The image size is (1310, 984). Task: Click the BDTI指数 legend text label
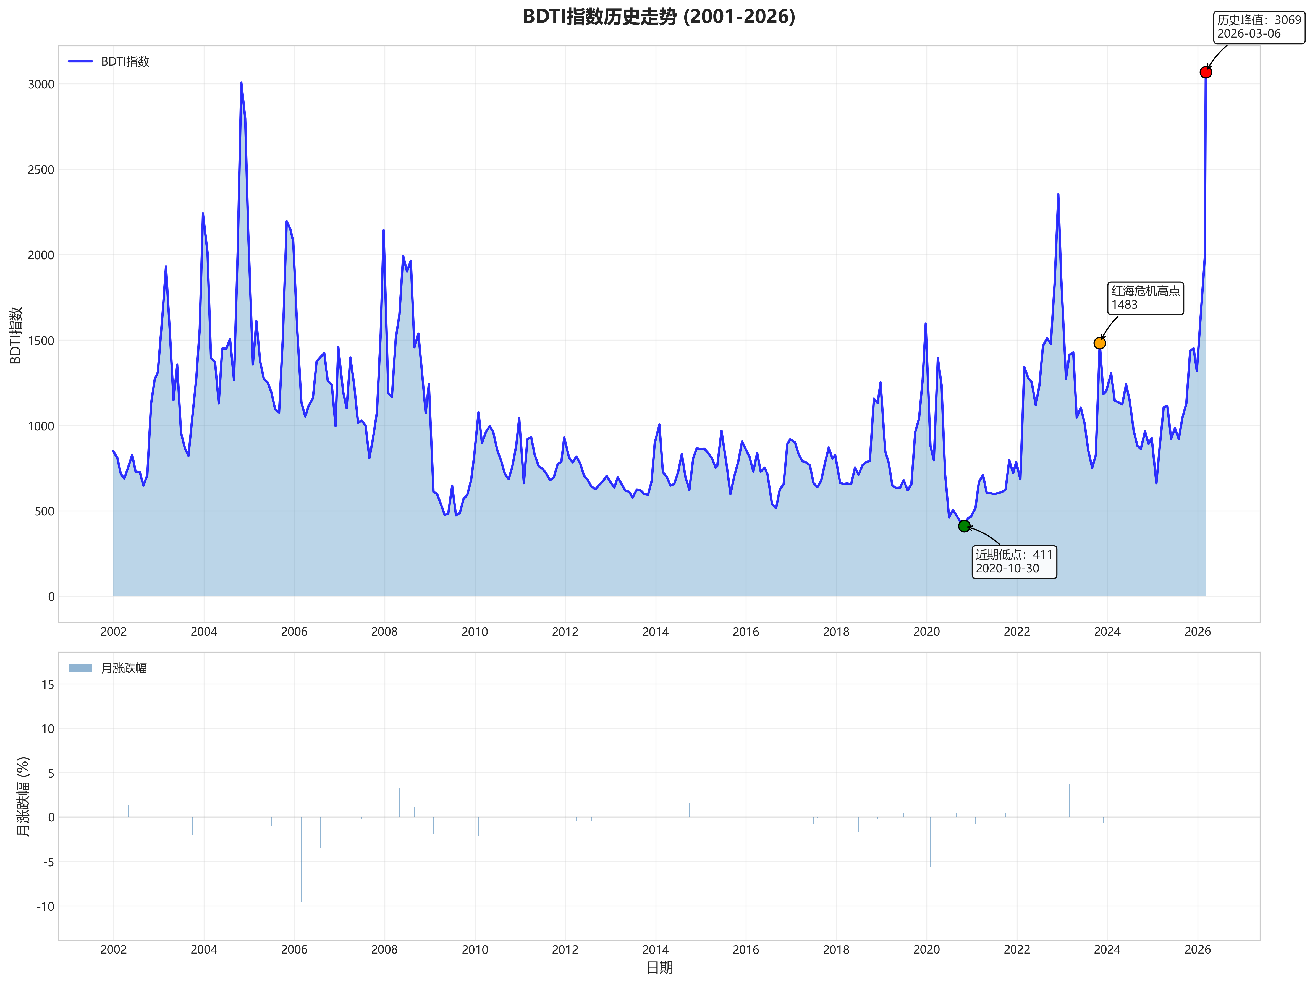click(125, 62)
